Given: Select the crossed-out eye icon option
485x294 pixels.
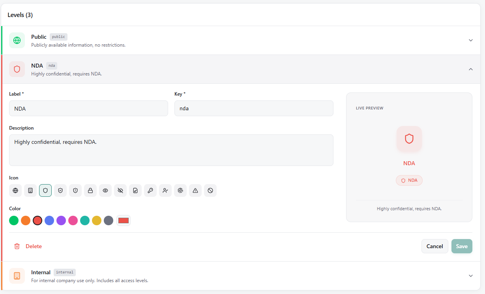Looking at the screenshot, I should 120,190.
